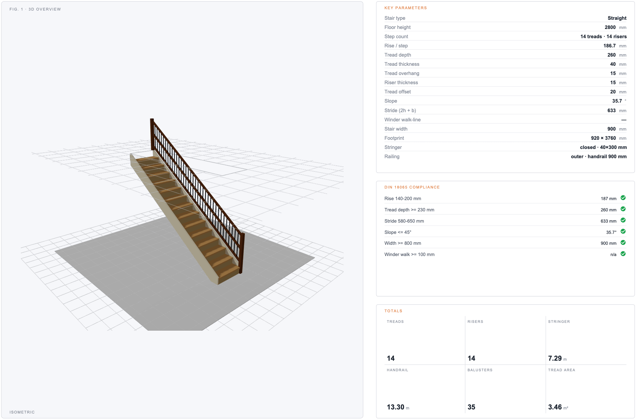The width and height of the screenshot is (636, 420).
Task: Click the BALUSTERS total of 35
Action: [471, 407]
